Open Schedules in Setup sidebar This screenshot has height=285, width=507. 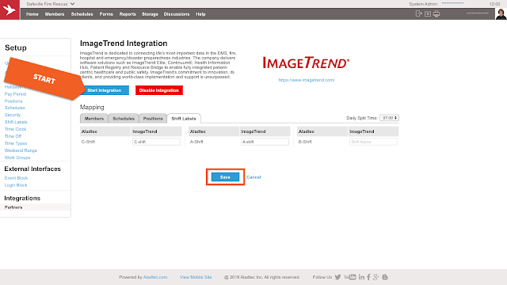(x=14, y=108)
